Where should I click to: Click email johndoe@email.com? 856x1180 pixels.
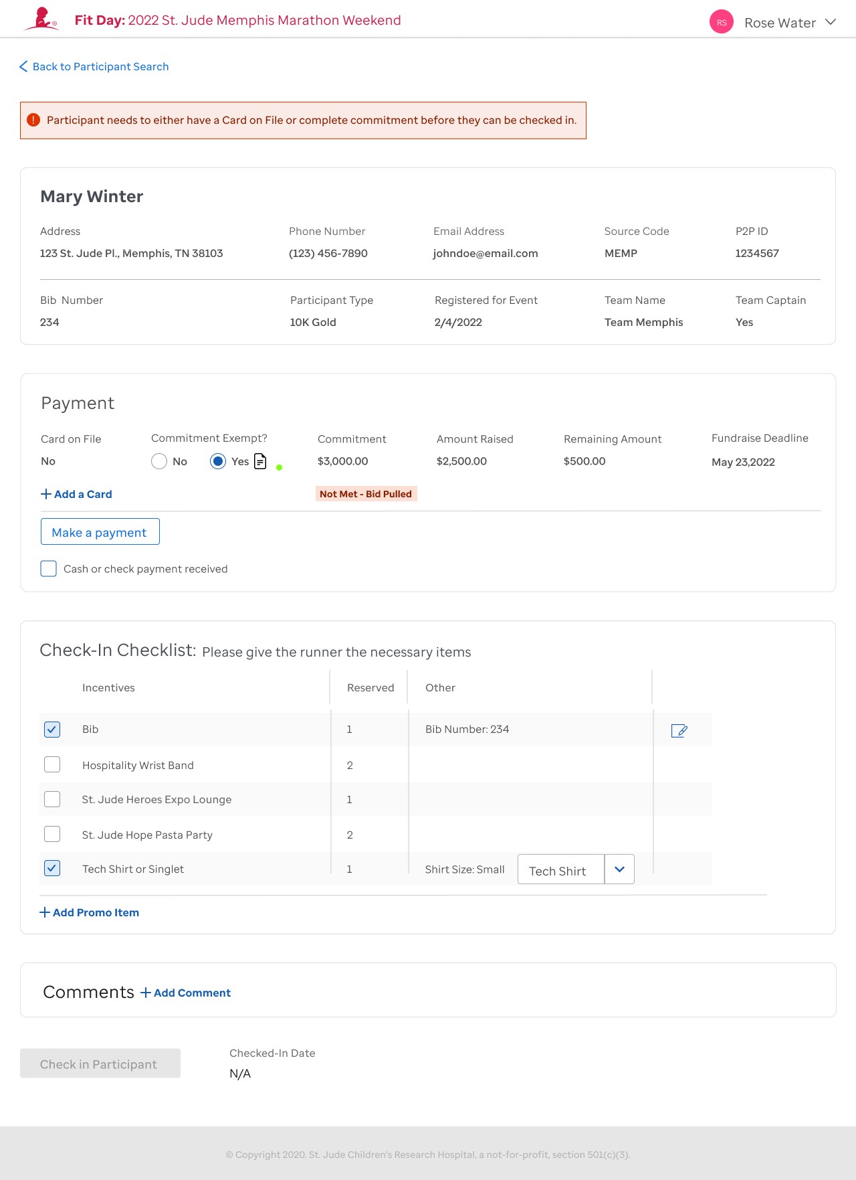pos(486,253)
